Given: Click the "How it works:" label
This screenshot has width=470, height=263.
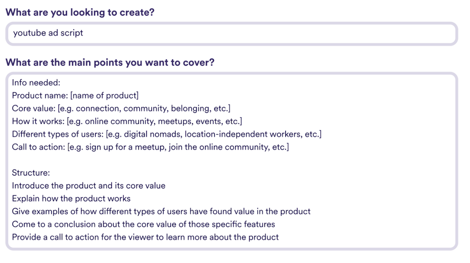Looking at the screenshot, I should click(38, 121).
